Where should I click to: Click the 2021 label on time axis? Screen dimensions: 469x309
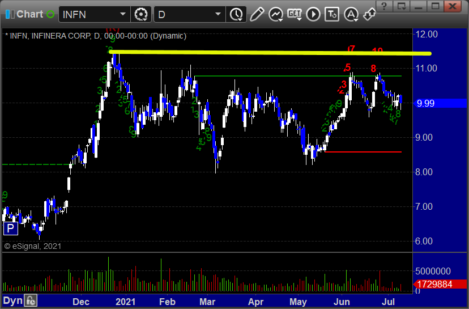tap(125, 302)
